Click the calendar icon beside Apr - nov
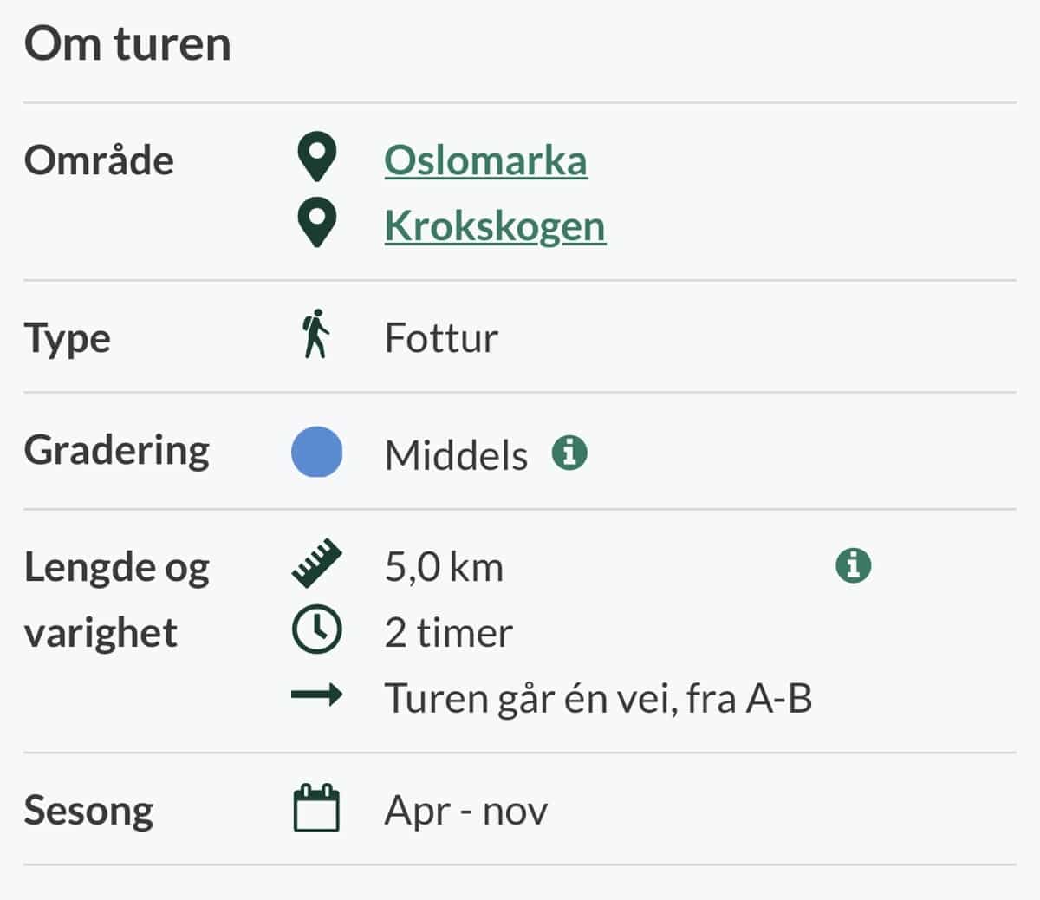This screenshot has height=900, width=1040. click(316, 808)
